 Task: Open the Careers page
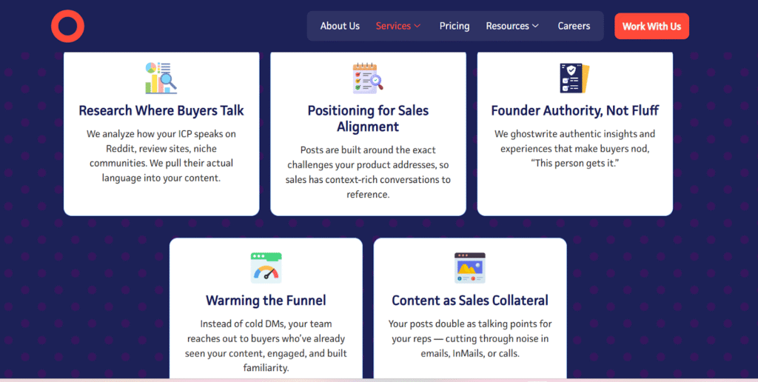click(574, 26)
